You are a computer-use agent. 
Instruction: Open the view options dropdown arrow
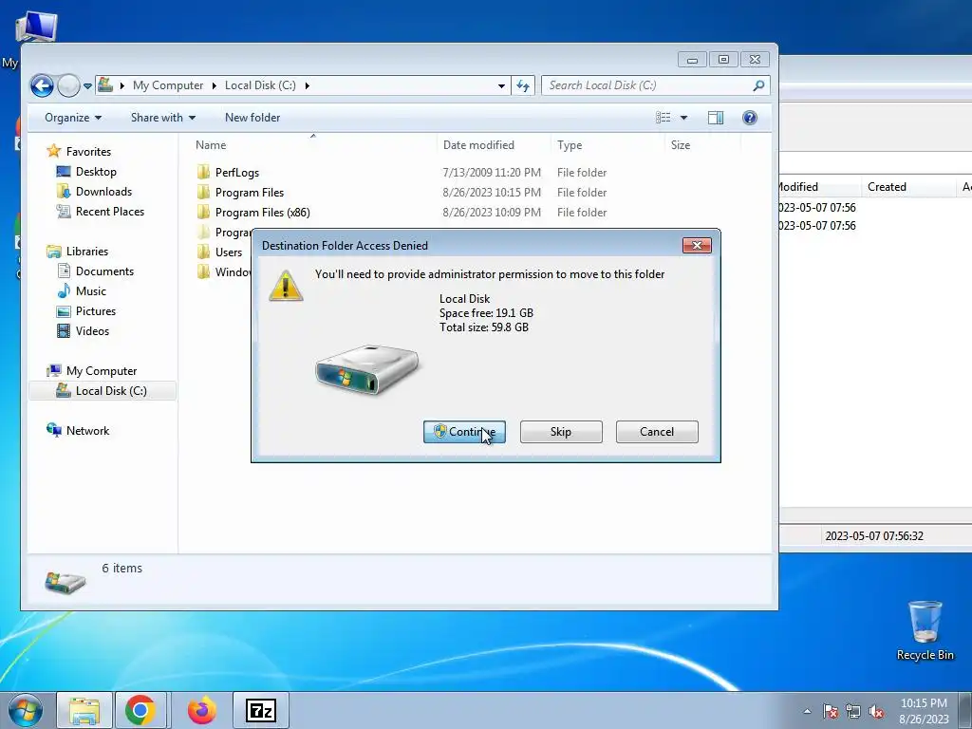click(683, 118)
